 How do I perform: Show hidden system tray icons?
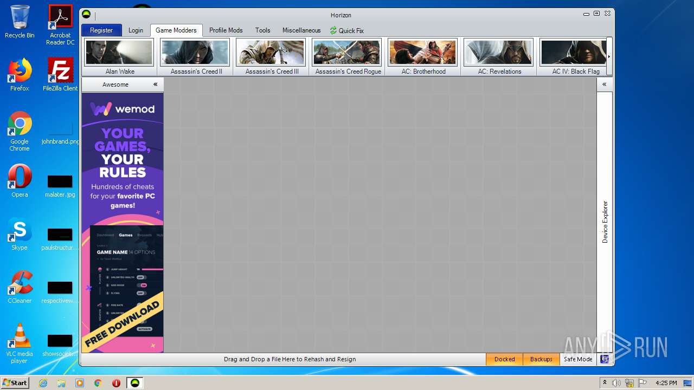(605, 383)
